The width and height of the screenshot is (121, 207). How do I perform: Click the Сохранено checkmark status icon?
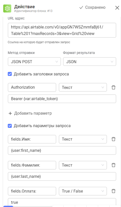tap(81, 7)
